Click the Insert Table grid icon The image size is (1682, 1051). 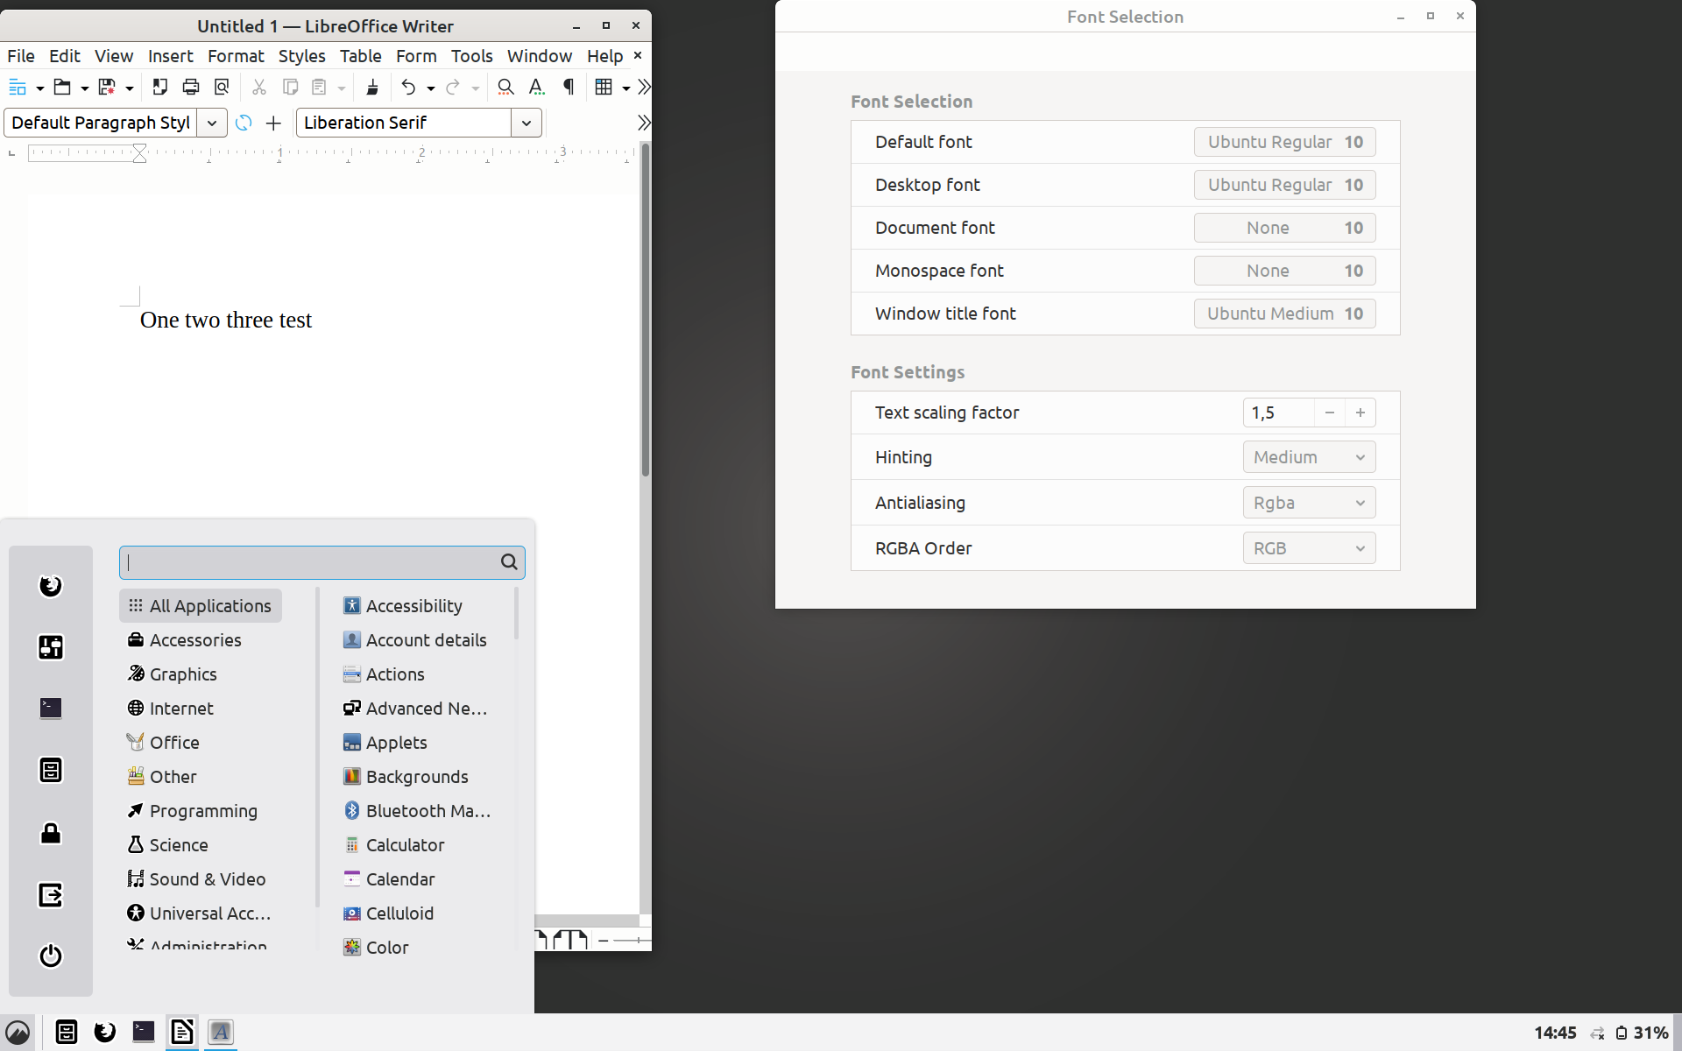(x=604, y=87)
